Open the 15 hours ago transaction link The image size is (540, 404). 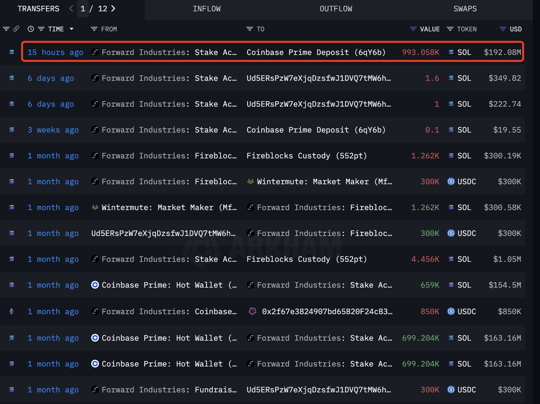[x=55, y=52]
